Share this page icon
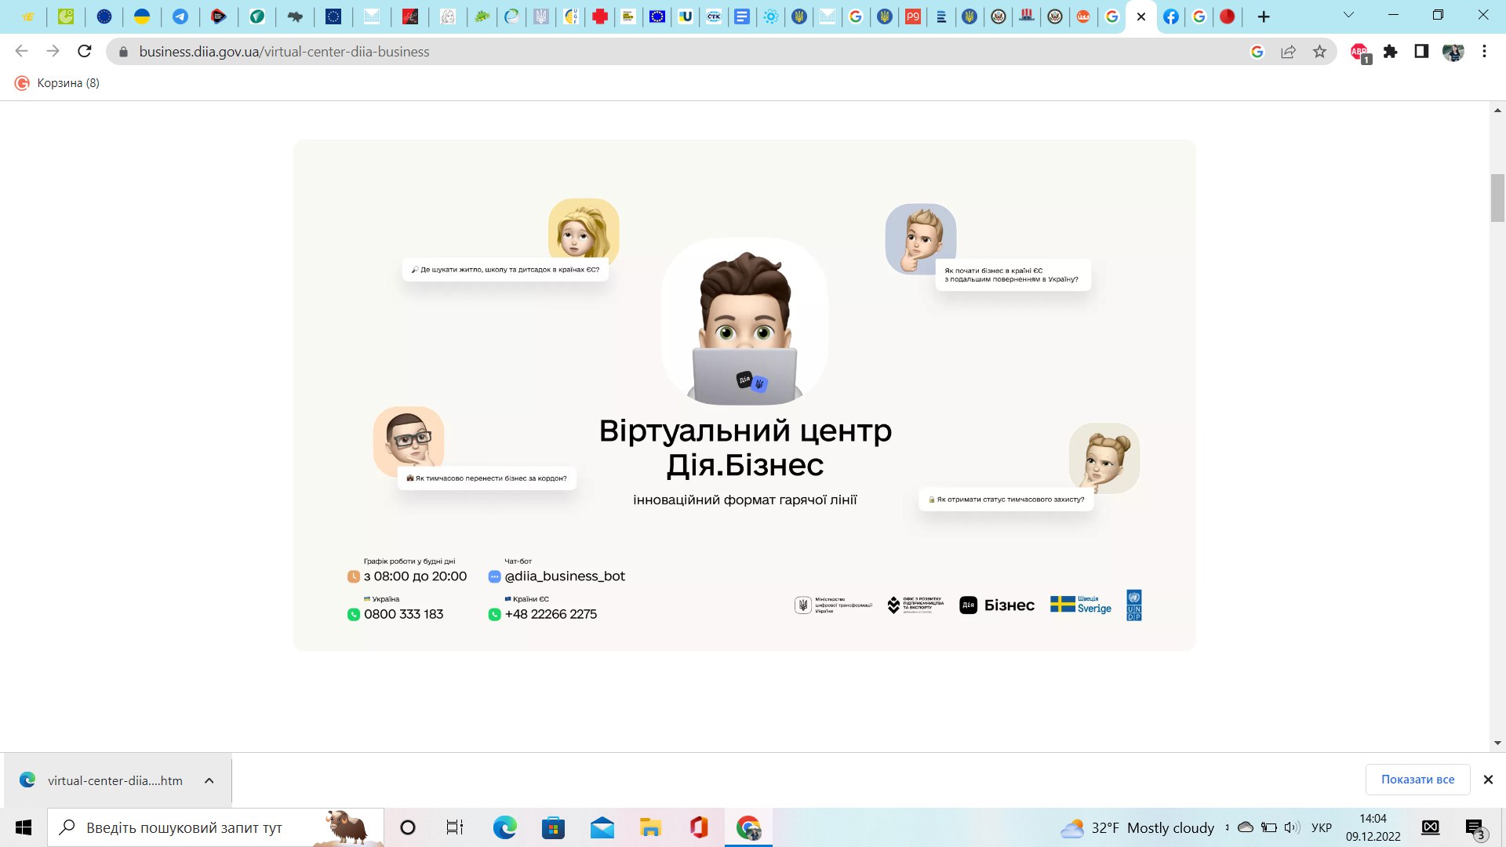1506x847 pixels. click(x=1289, y=52)
